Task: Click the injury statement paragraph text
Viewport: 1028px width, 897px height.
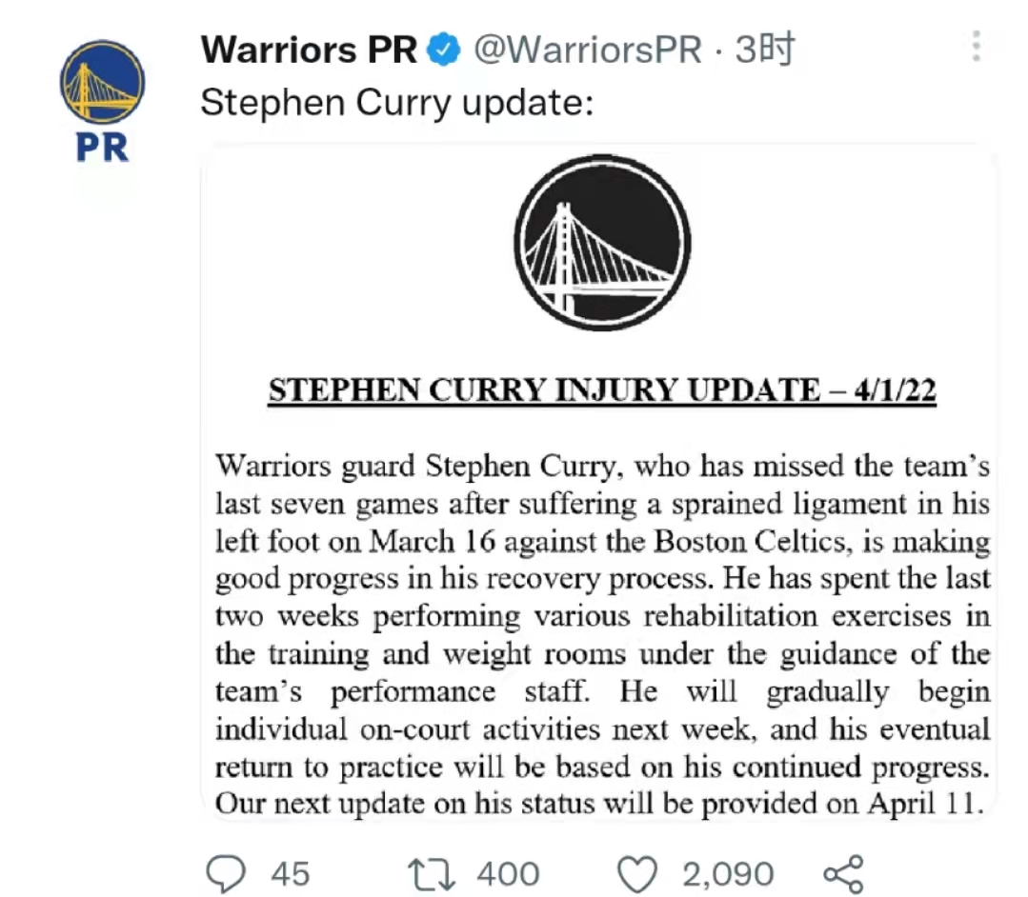Action: [602, 634]
